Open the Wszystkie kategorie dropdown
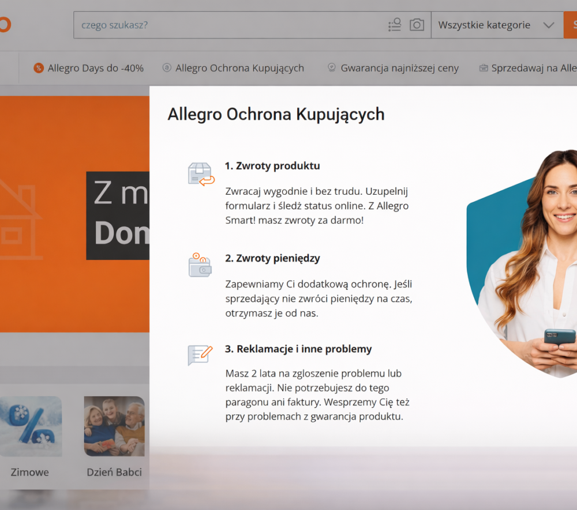The height and width of the screenshot is (510, 577). click(484, 25)
